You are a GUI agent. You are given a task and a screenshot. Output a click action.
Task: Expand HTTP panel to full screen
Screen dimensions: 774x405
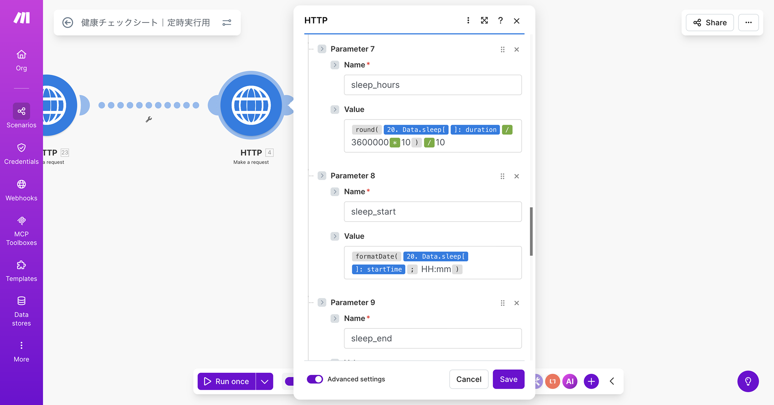pos(484,20)
